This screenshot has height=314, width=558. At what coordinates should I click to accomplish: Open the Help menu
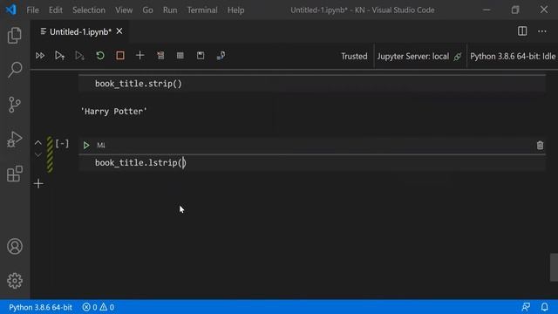point(235,10)
